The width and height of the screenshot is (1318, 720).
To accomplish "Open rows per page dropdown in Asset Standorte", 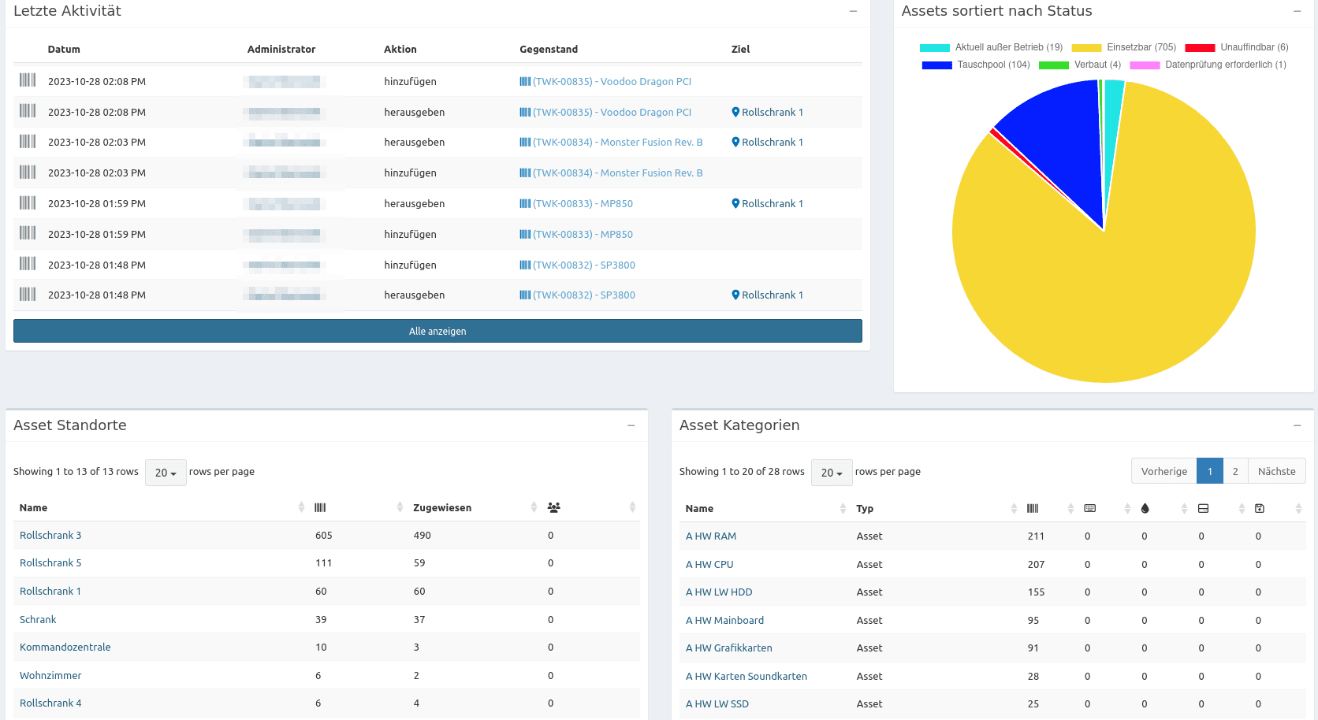I will 166,473.
